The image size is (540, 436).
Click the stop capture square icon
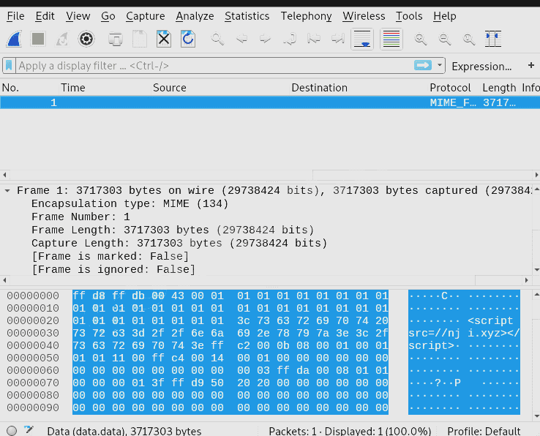coord(38,39)
